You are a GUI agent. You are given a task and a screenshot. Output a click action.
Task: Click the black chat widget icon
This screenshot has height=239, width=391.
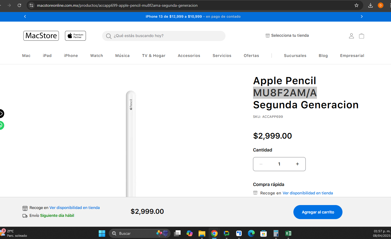pyautogui.click(x=1, y=114)
